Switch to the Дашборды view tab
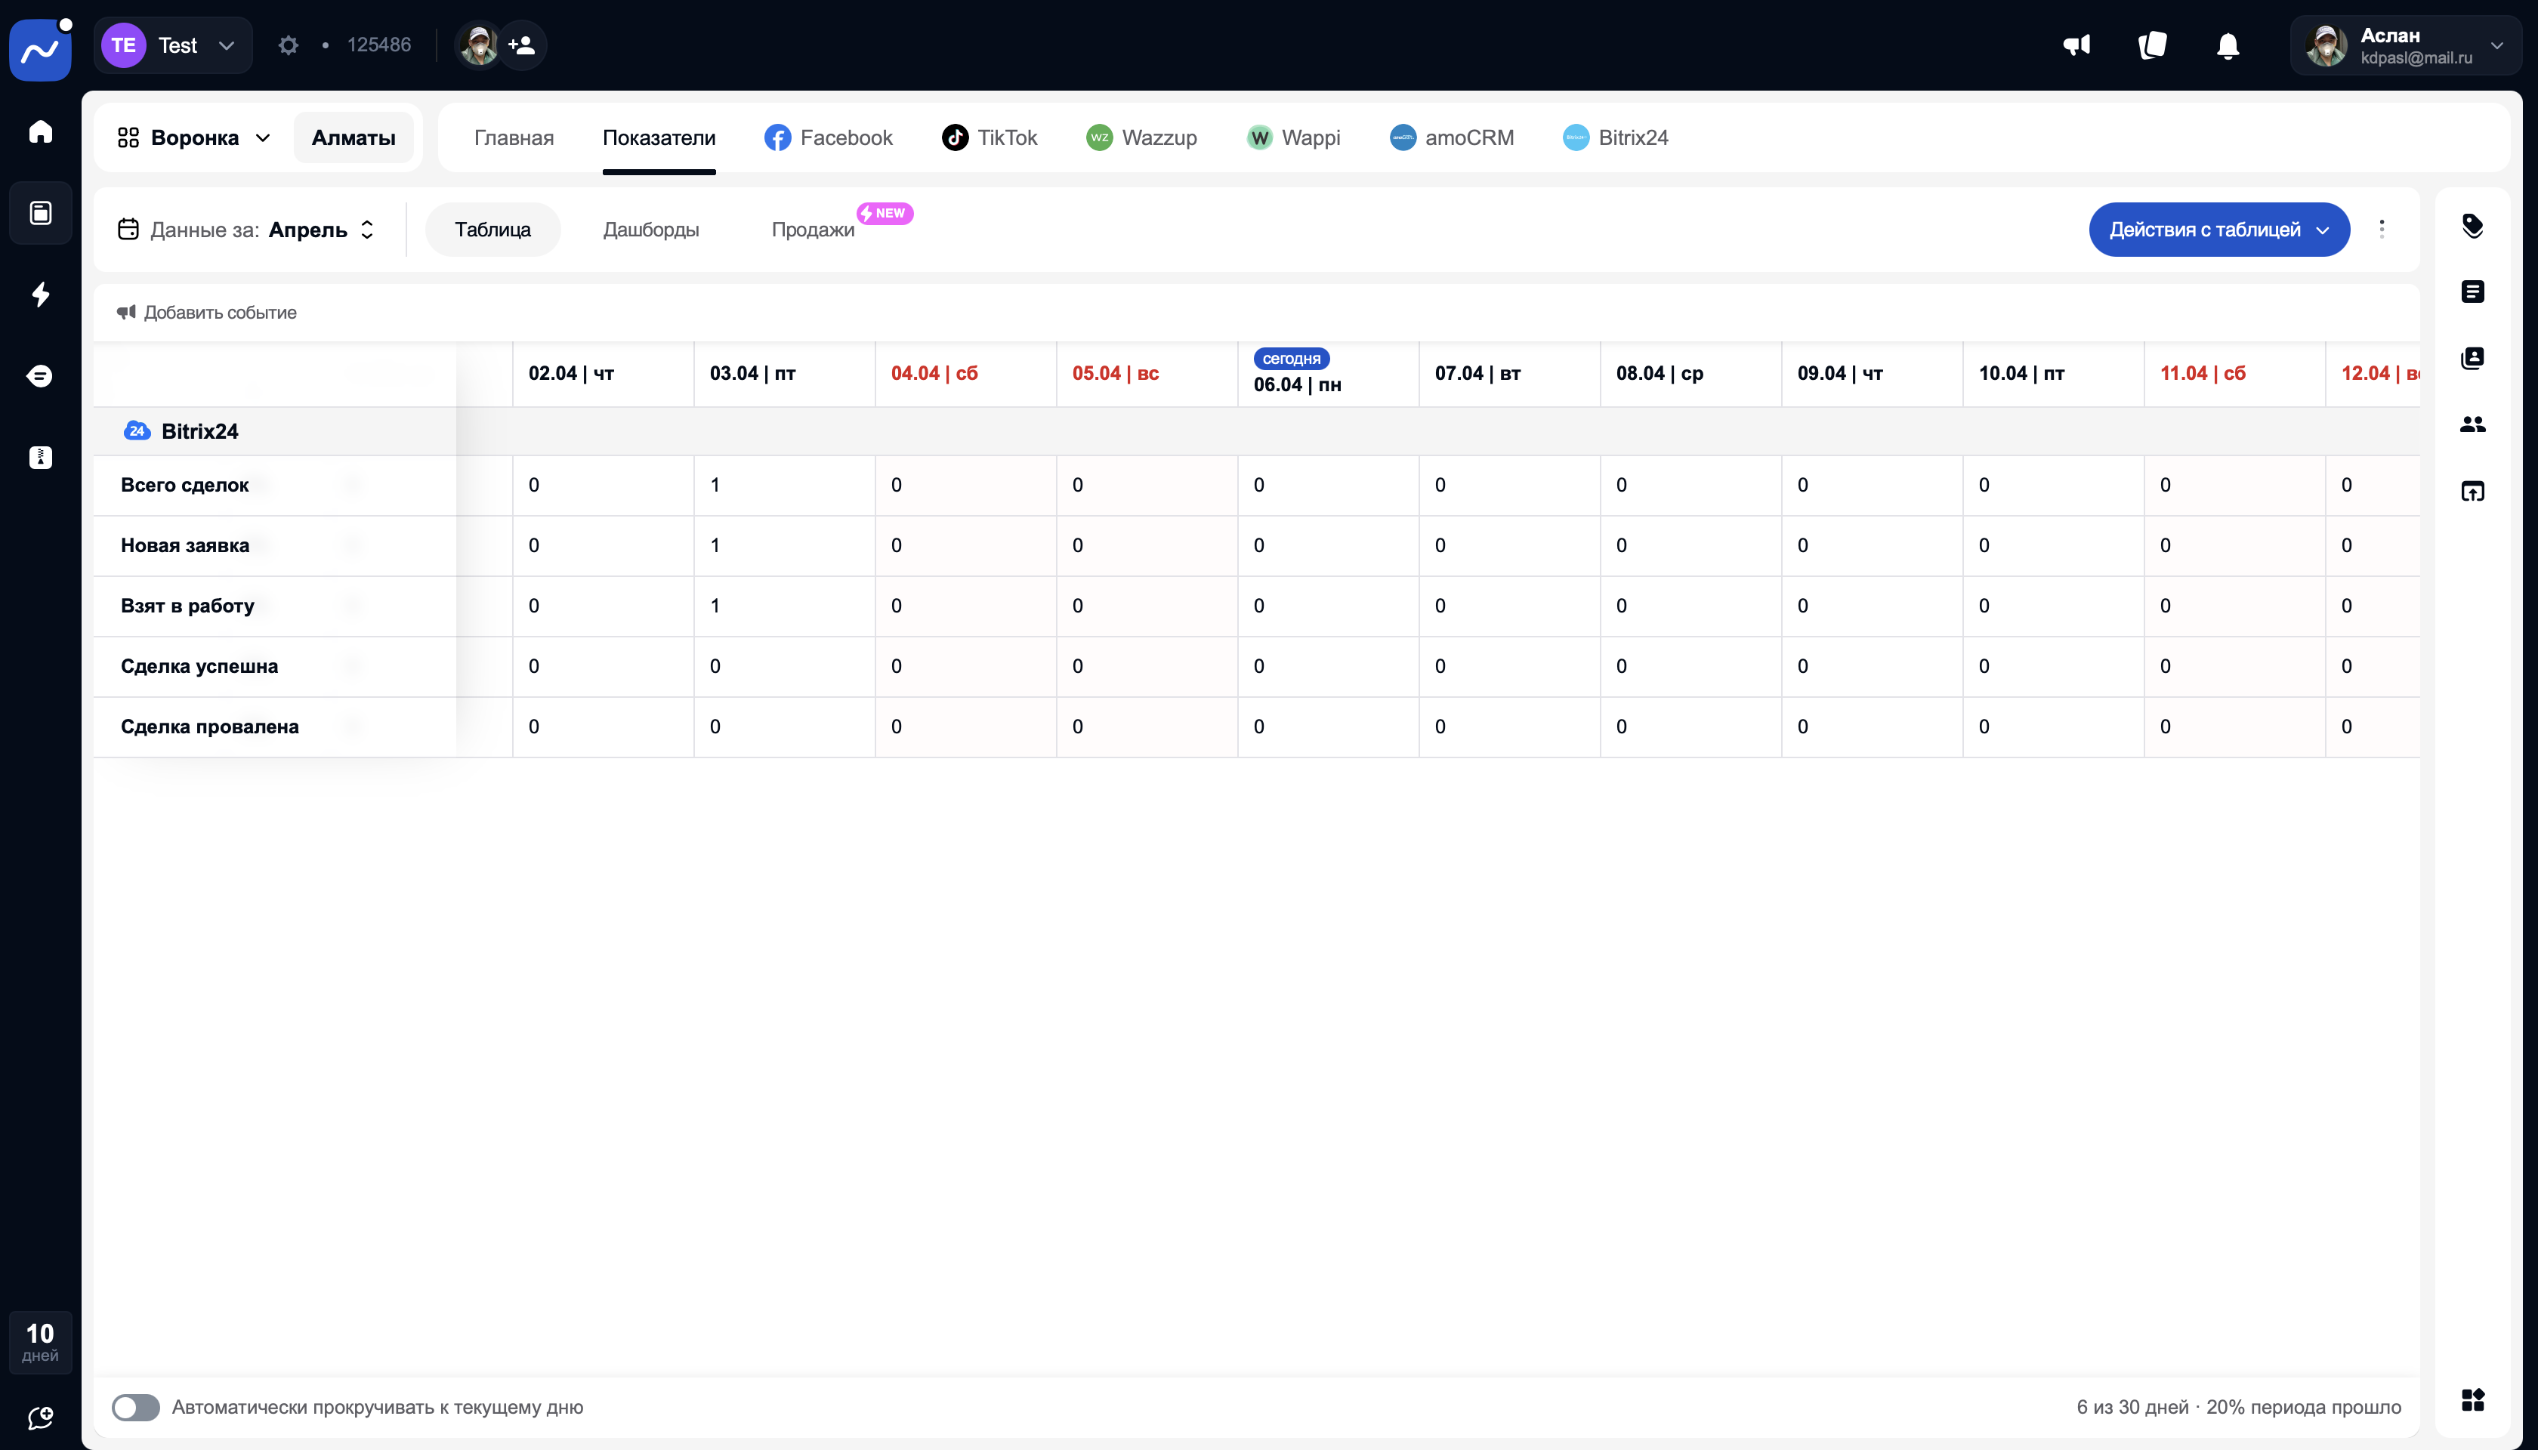2538x1450 pixels. point(650,230)
